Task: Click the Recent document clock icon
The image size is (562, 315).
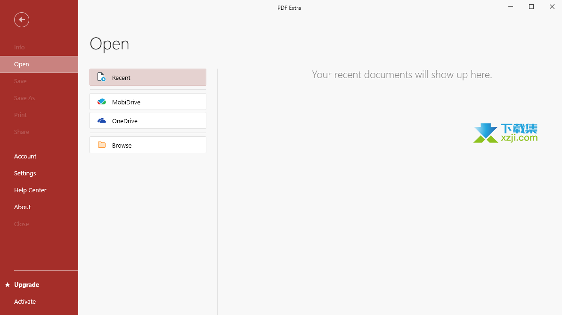Action: click(x=101, y=77)
